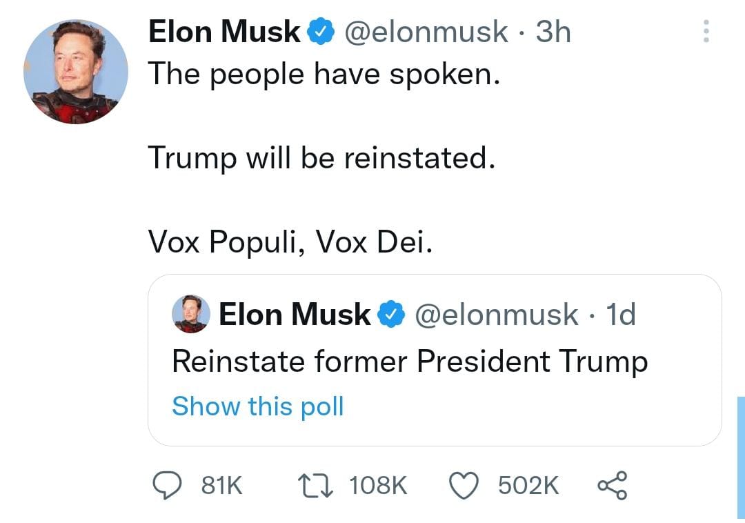Image resolution: width=745 pixels, height=523 pixels.
Task: Click the 502K likes count
Action: pyautogui.click(x=528, y=486)
